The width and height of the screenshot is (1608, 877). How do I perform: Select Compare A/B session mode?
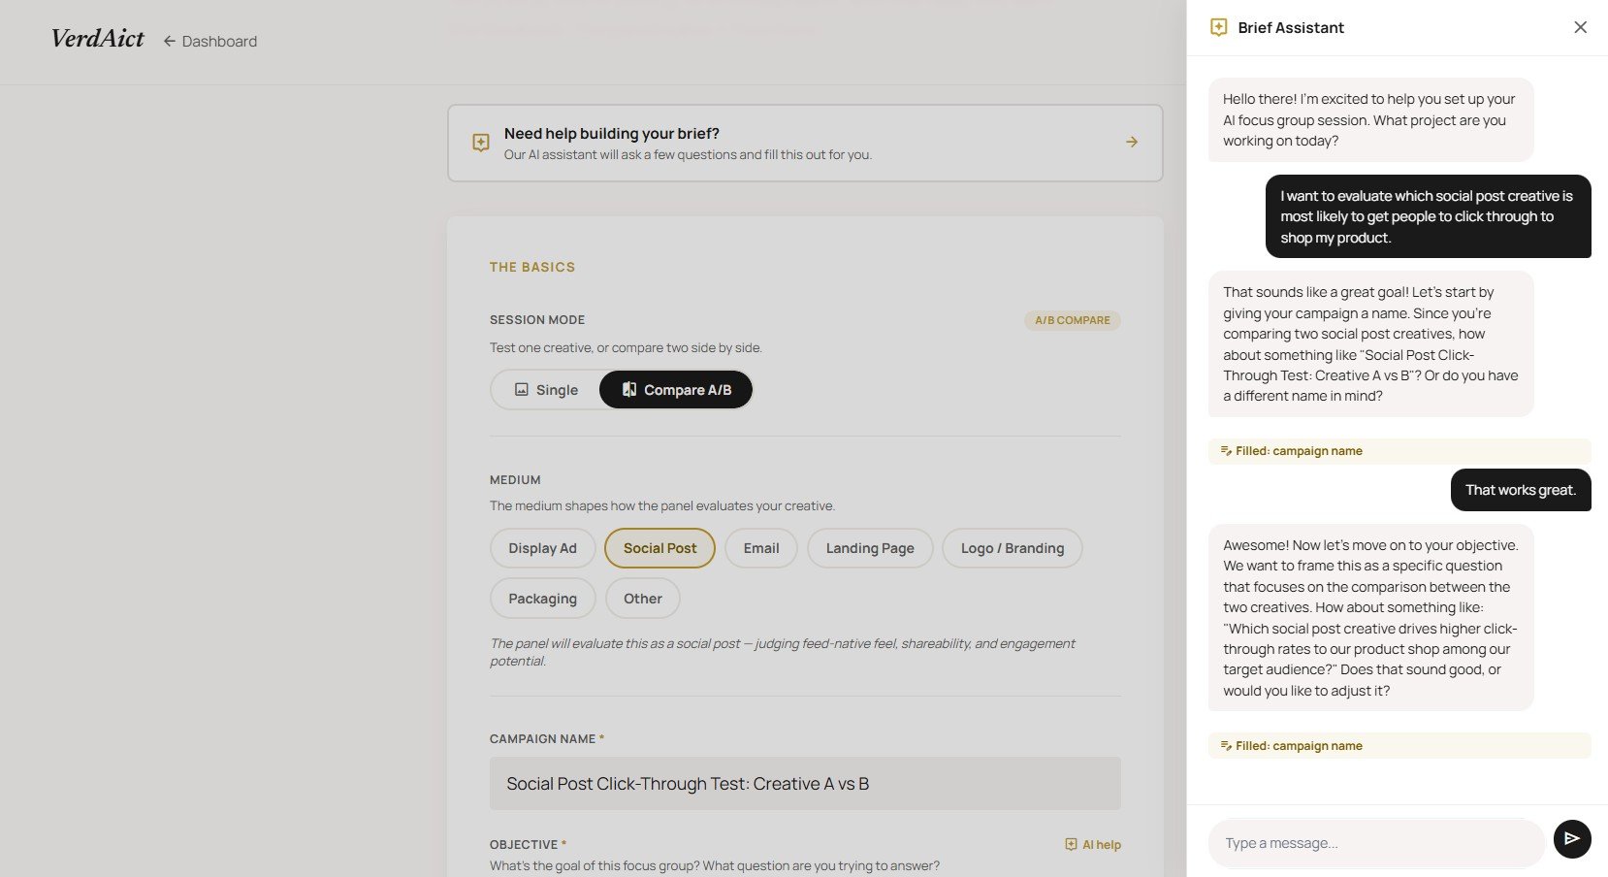point(676,390)
